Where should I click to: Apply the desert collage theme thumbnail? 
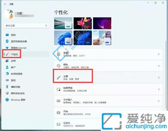[x=102, y=38]
